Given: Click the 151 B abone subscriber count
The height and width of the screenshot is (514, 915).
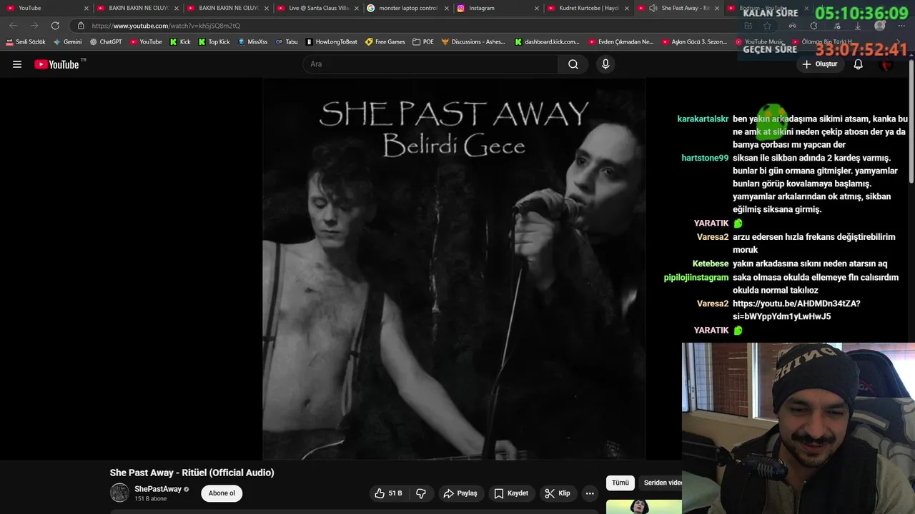Looking at the screenshot, I should pyautogui.click(x=150, y=499).
